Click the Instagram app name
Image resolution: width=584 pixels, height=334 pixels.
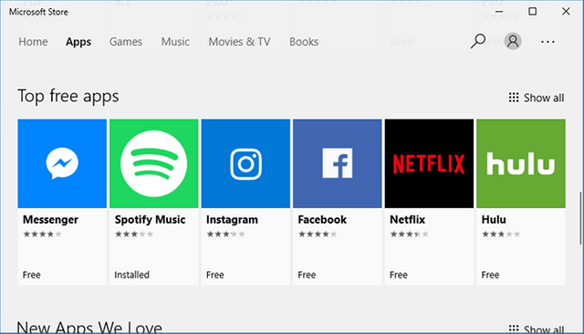click(232, 220)
